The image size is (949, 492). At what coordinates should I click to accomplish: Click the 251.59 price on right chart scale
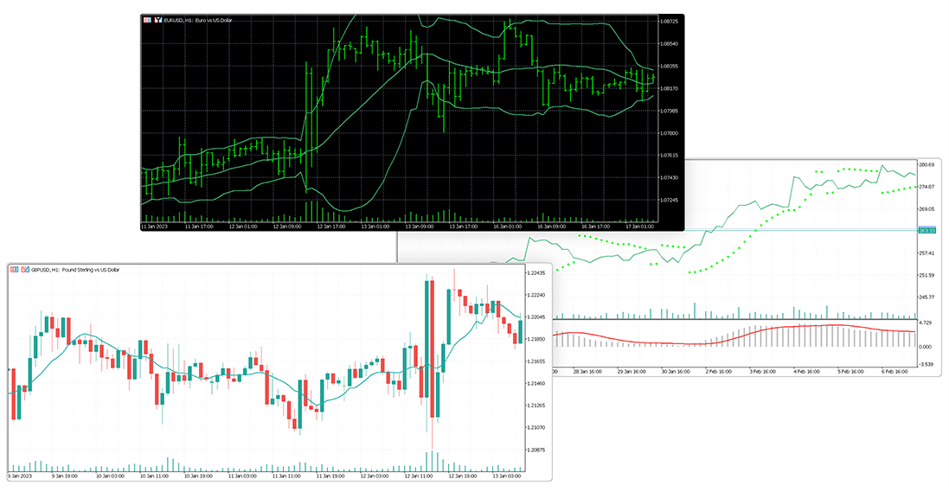tap(927, 275)
